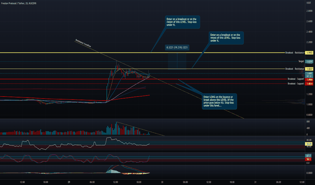
Task: Select the "0.3221 (19.21%) 3221" measurement label
Action: [177, 48]
